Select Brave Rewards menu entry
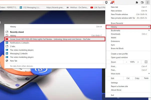This screenshot has height=100, width=151. 128,23
